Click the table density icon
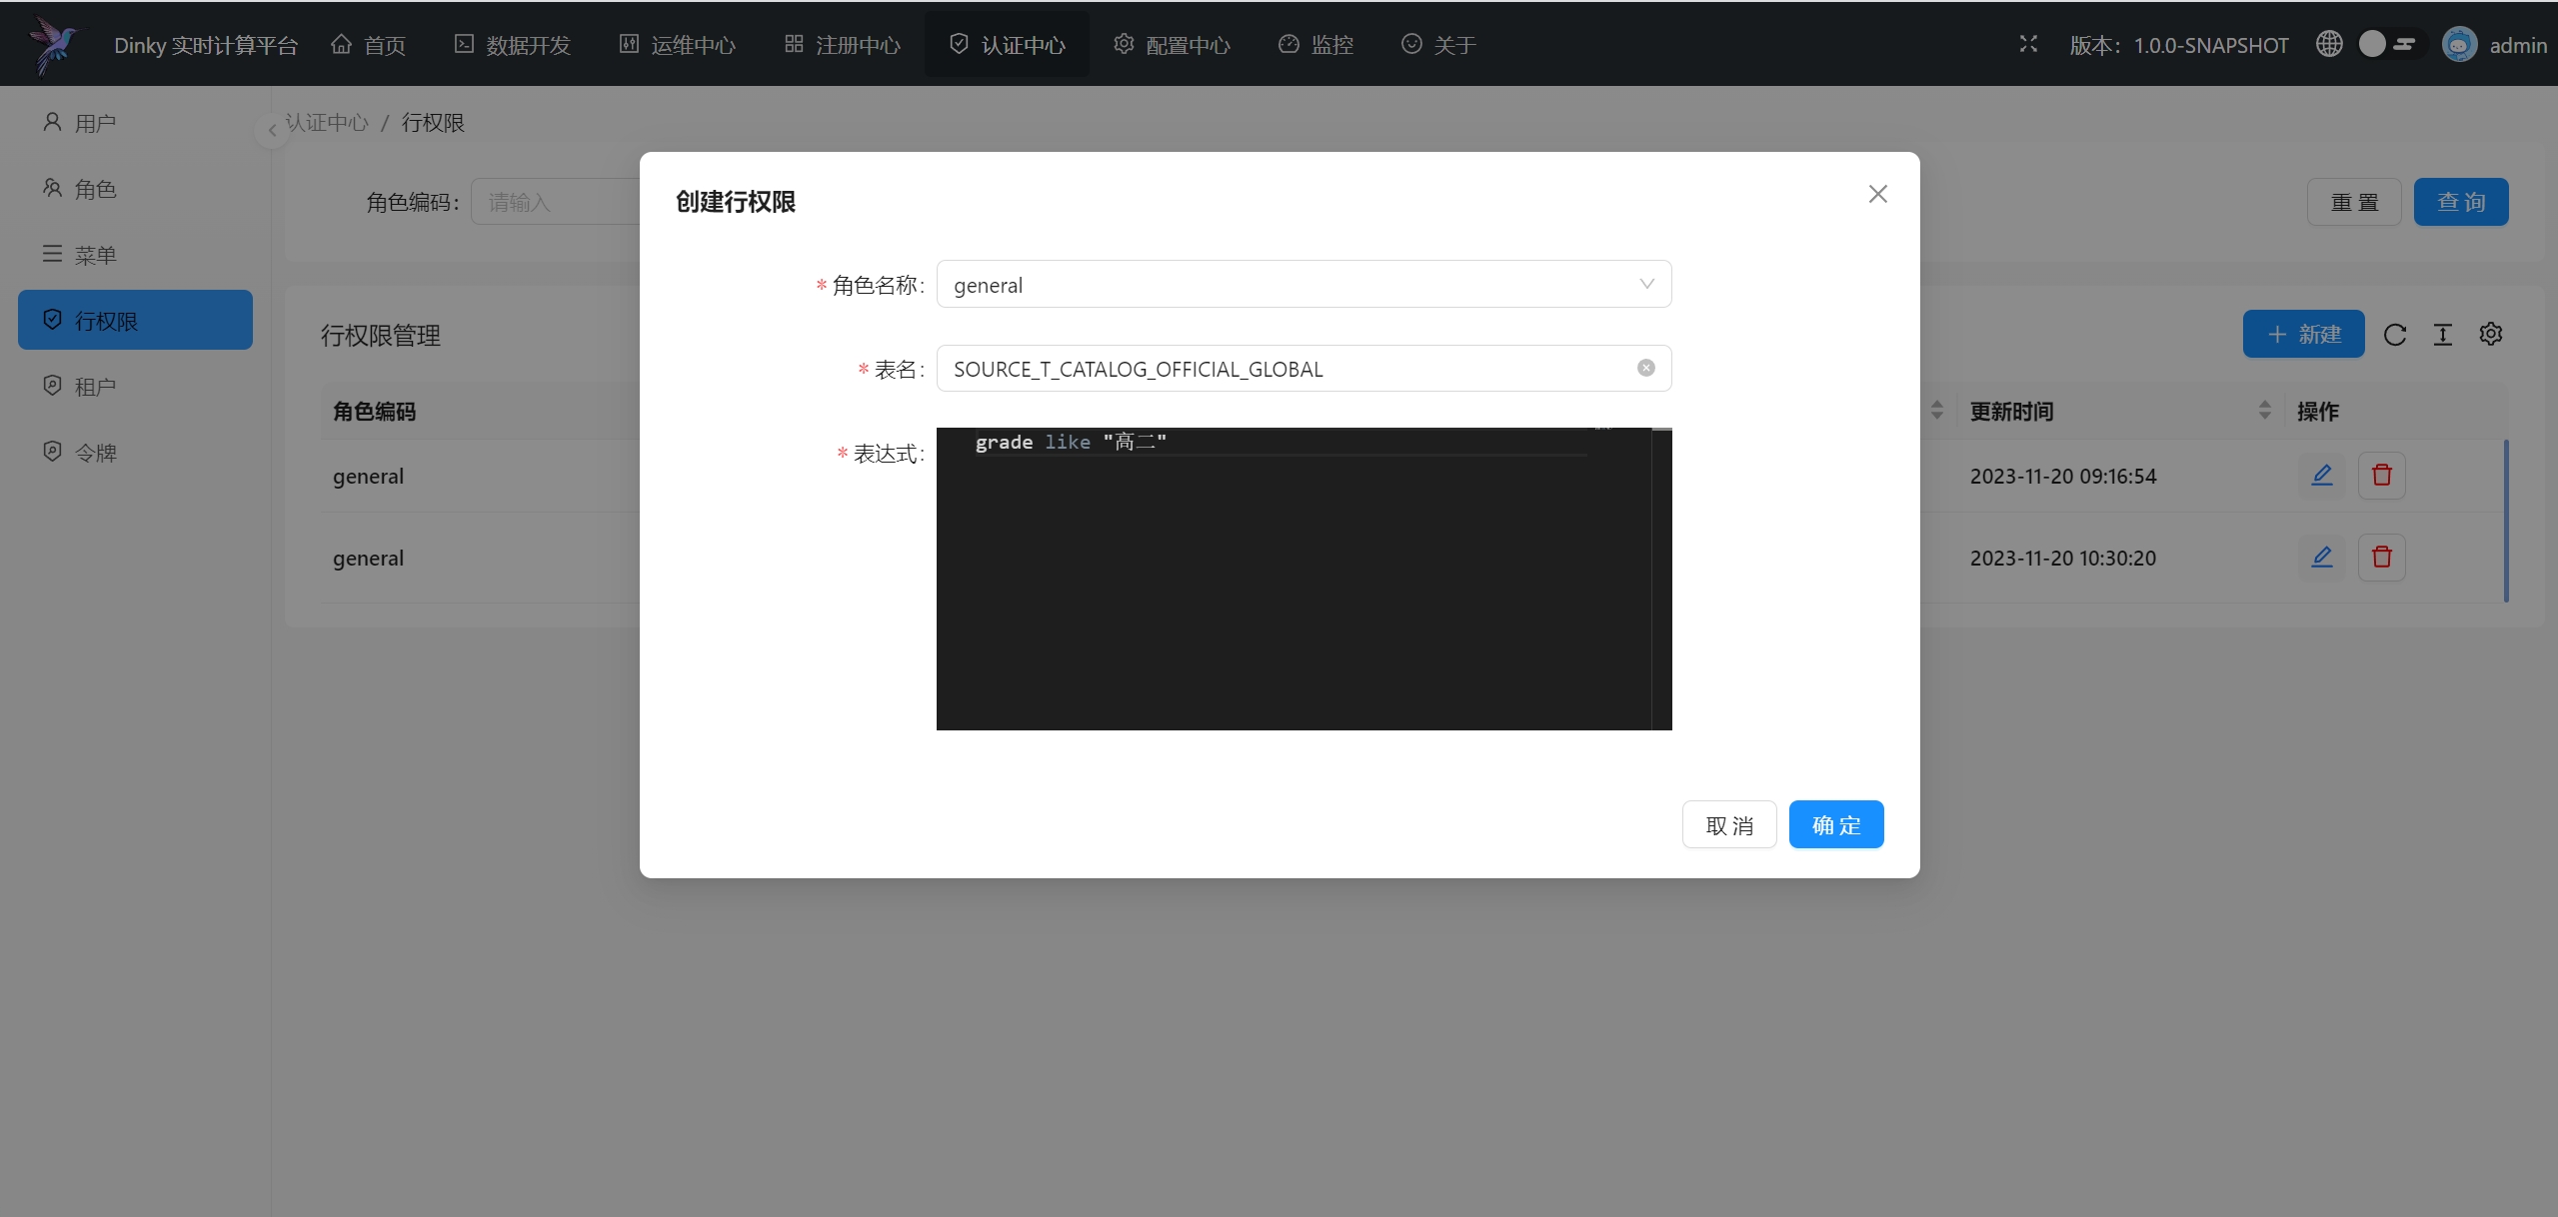 pyautogui.click(x=2443, y=335)
